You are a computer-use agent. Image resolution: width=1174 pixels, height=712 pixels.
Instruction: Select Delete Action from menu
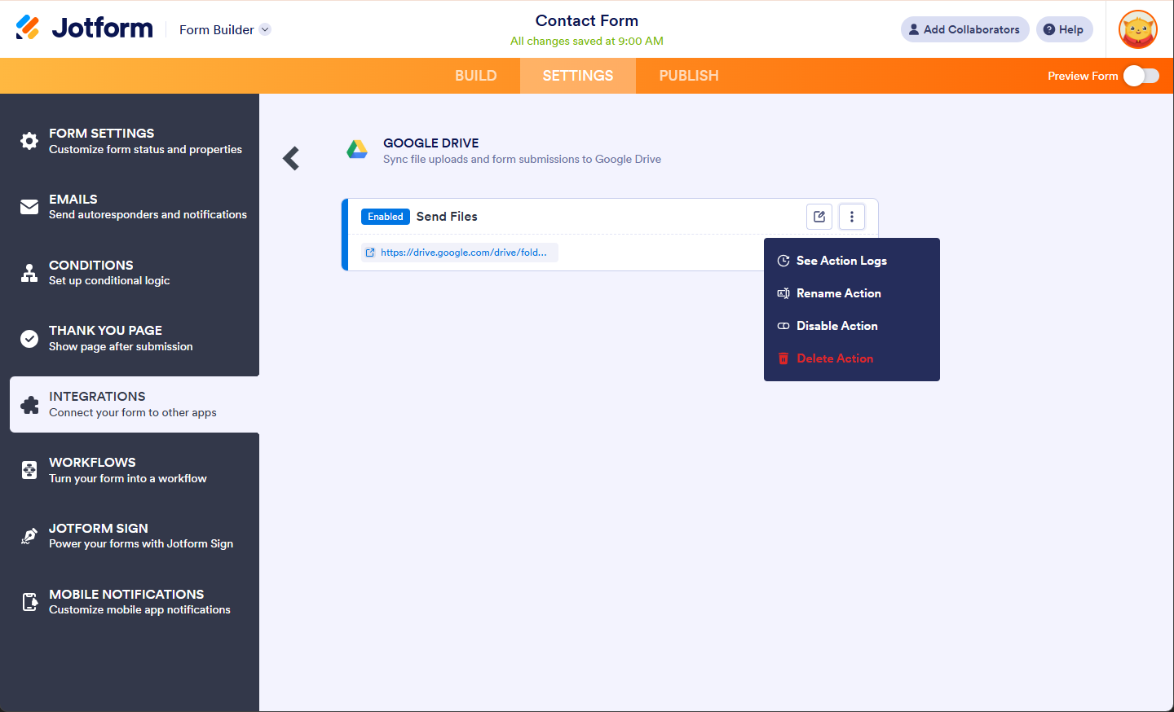[852, 358]
